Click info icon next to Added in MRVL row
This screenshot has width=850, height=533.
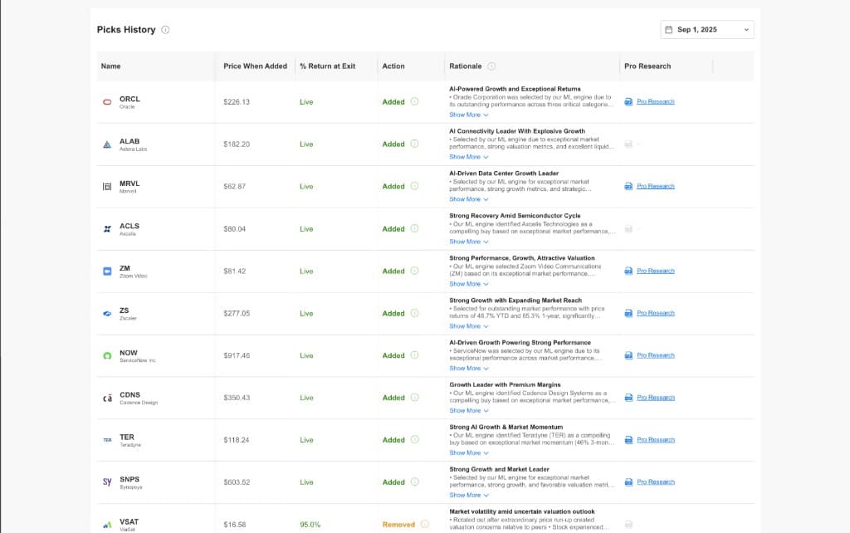coord(415,186)
